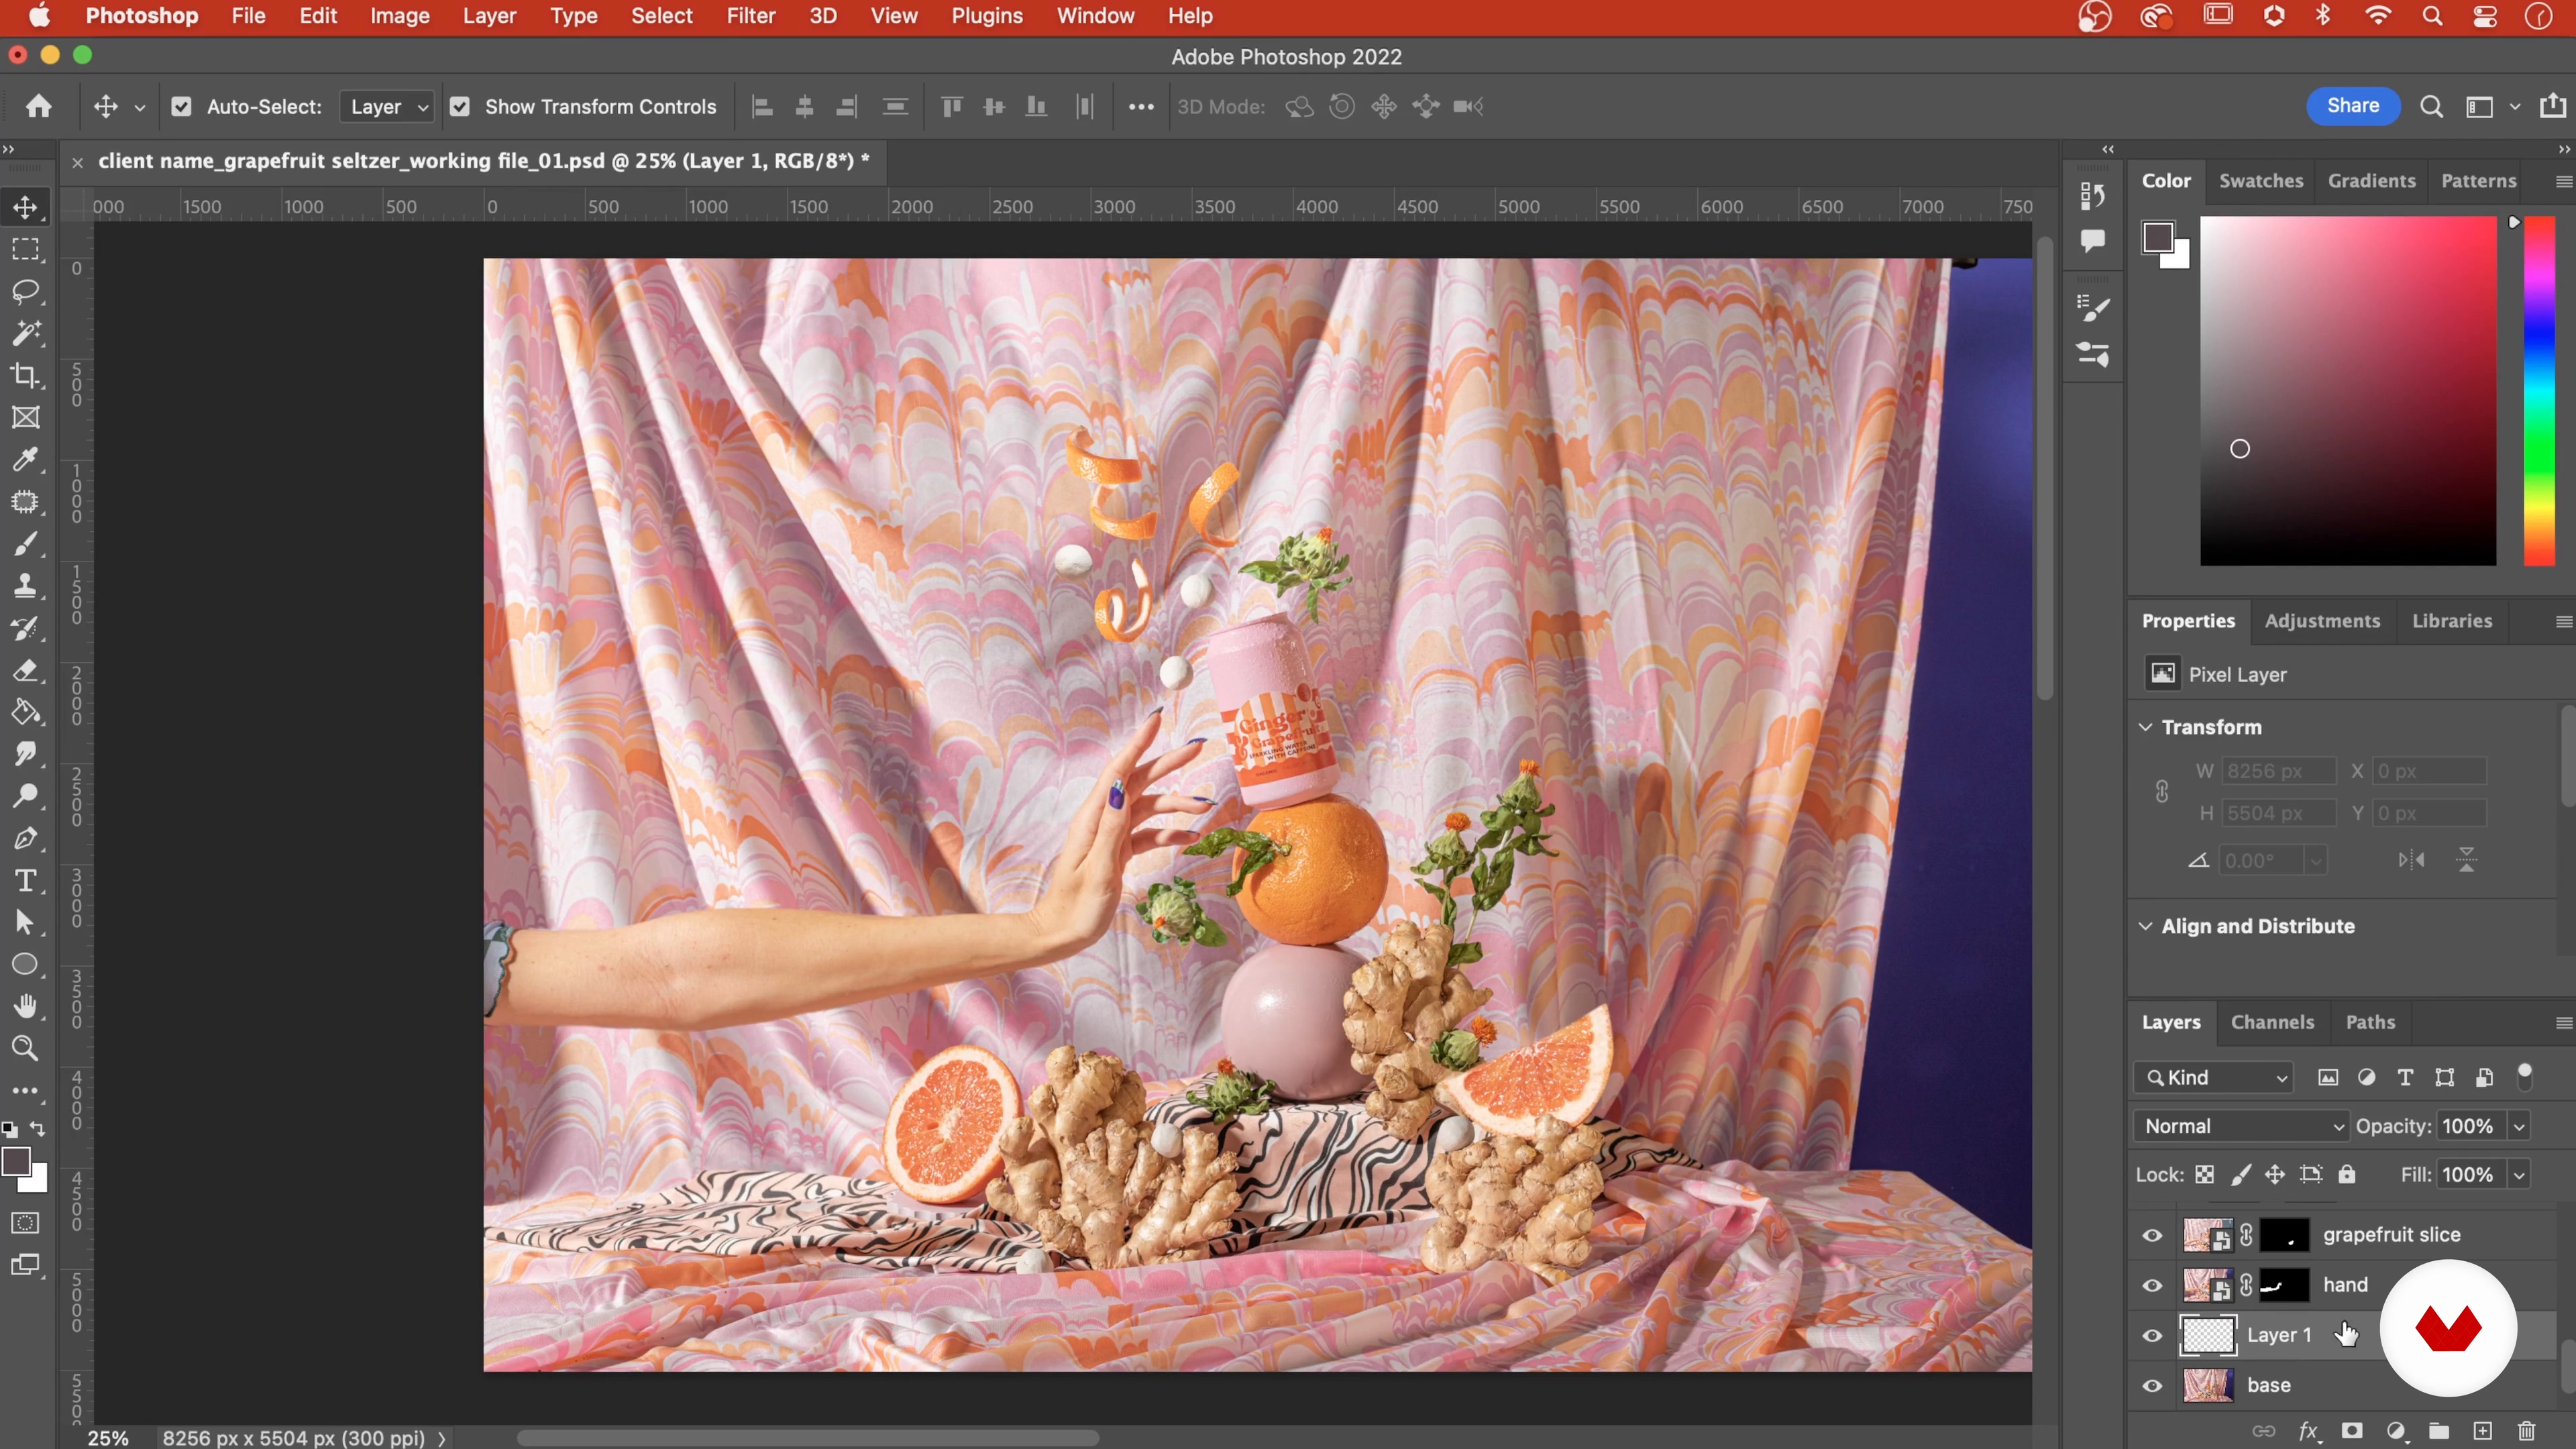Open Spotlight search in macOS menu bar
Viewport: 2576px width, 1449px height.
tap(2432, 16)
